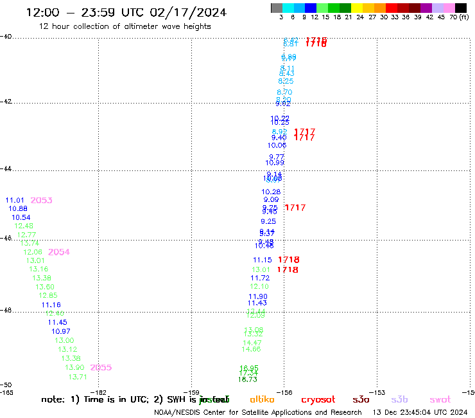
Task: Select the pink track time '2054'
Action: click(59, 252)
